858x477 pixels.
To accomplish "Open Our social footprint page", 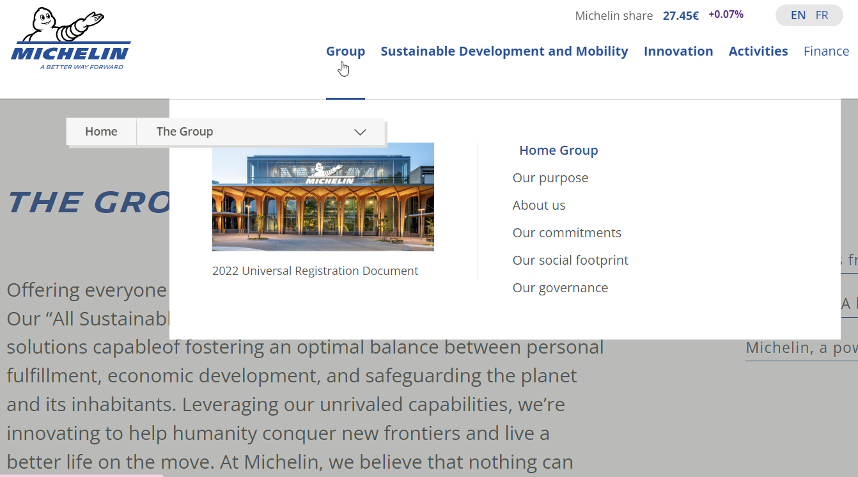I will [x=570, y=260].
